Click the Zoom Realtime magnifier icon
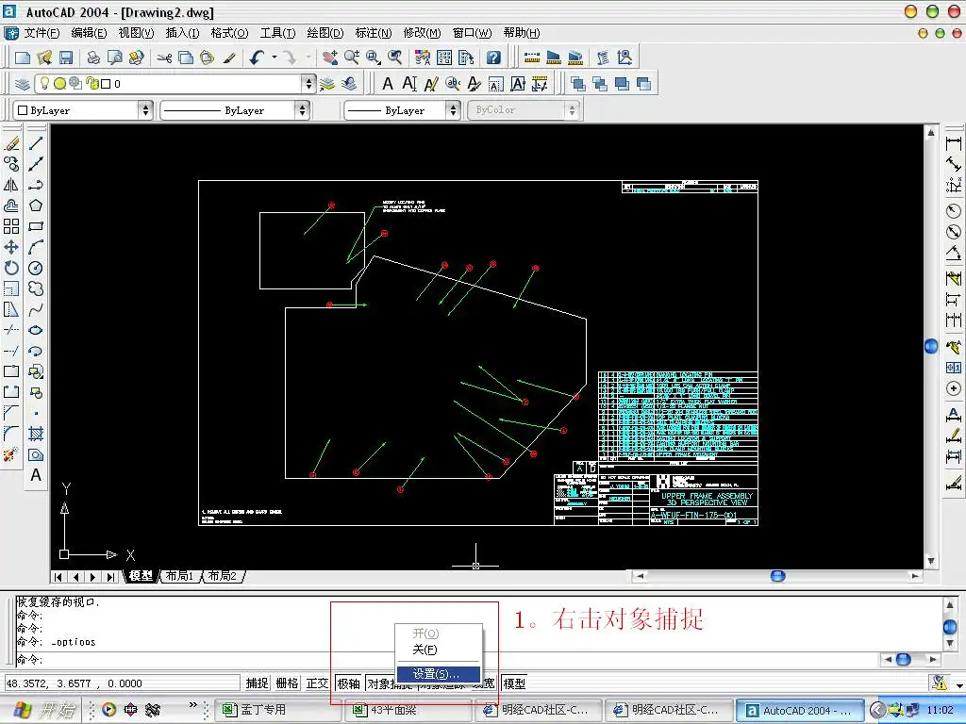The image size is (966, 724). click(352, 58)
